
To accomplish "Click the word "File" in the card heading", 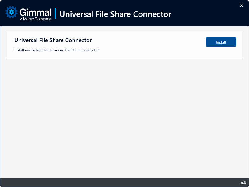I will pos(44,40).
